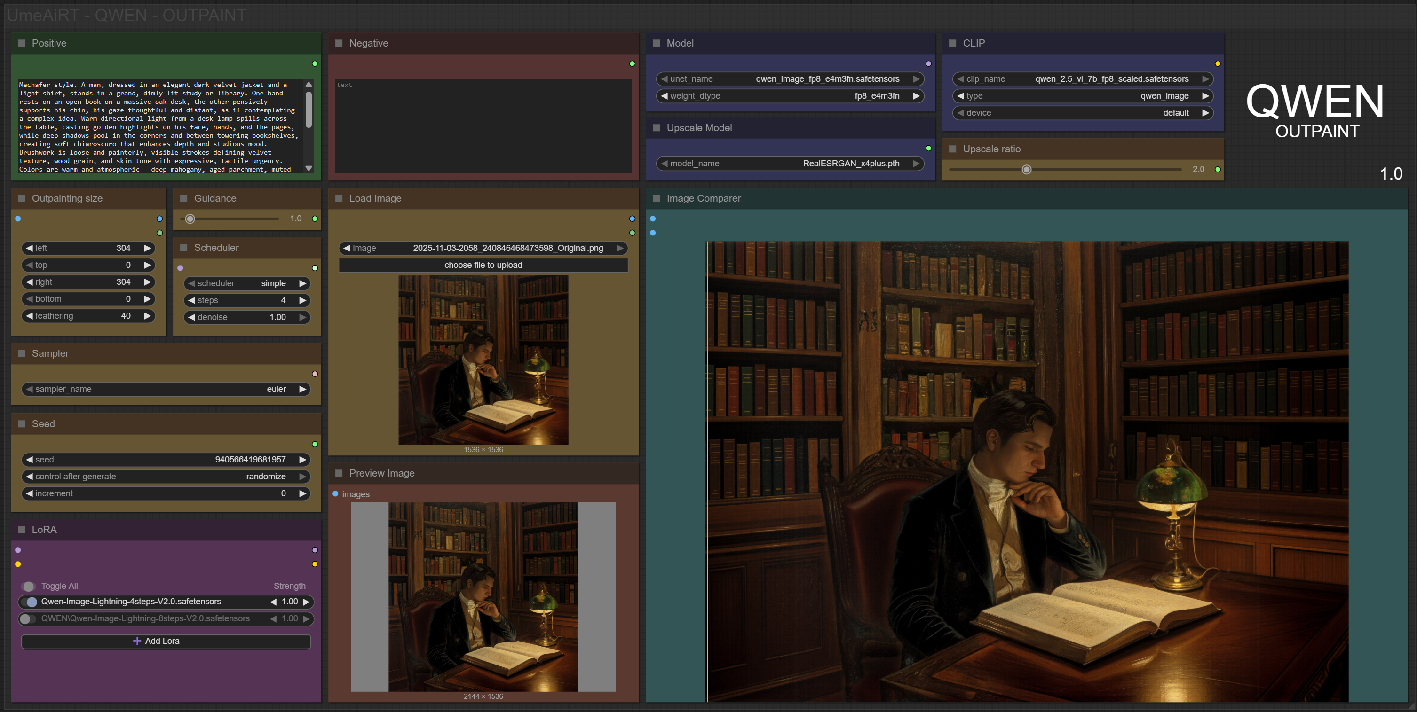Click the Upscale ratio green output dot
This screenshot has height=712, width=1417.
click(x=1218, y=169)
